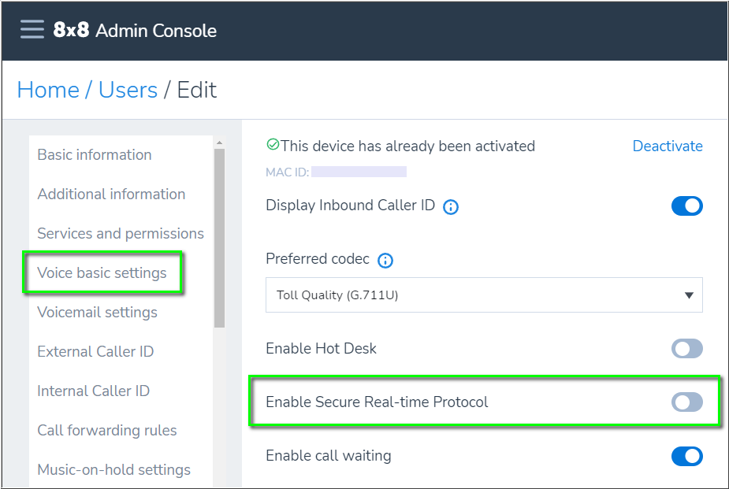This screenshot has width=729, height=489.
Task: Open the Preferred codec dropdown
Action: (484, 295)
